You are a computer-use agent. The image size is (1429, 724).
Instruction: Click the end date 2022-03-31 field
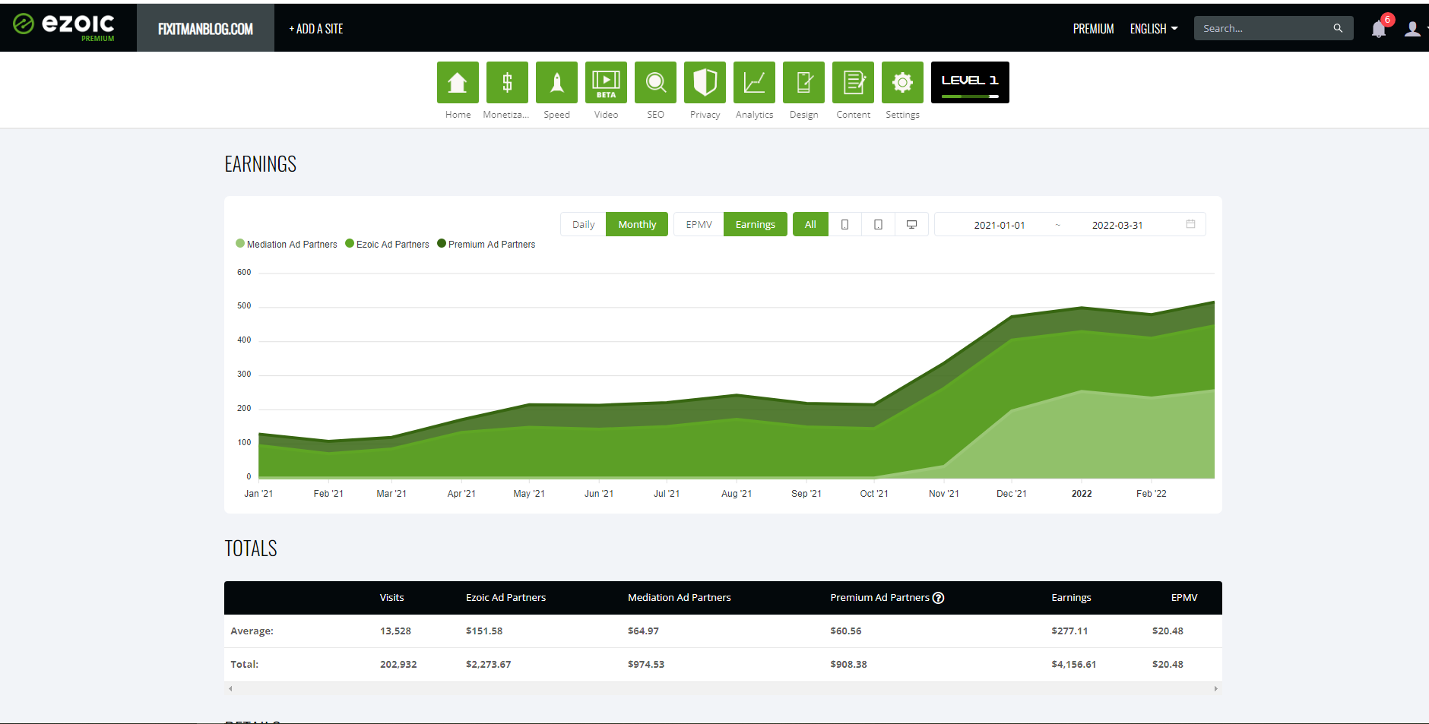point(1117,225)
